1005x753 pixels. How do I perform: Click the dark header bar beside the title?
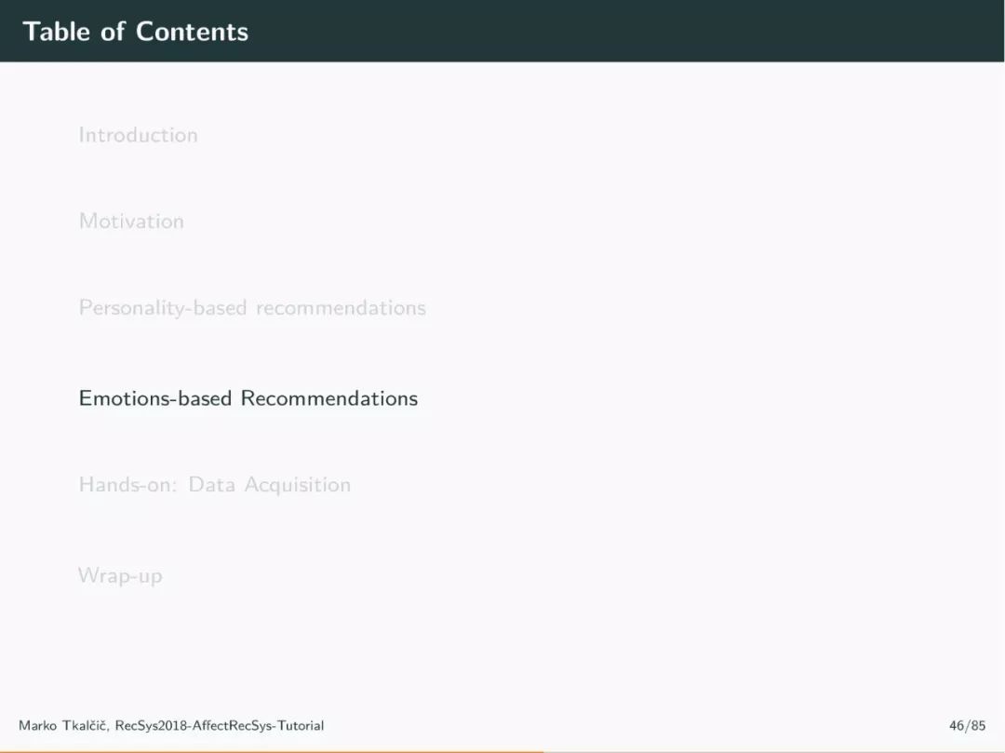pyautogui.click(x=628, y=31)
